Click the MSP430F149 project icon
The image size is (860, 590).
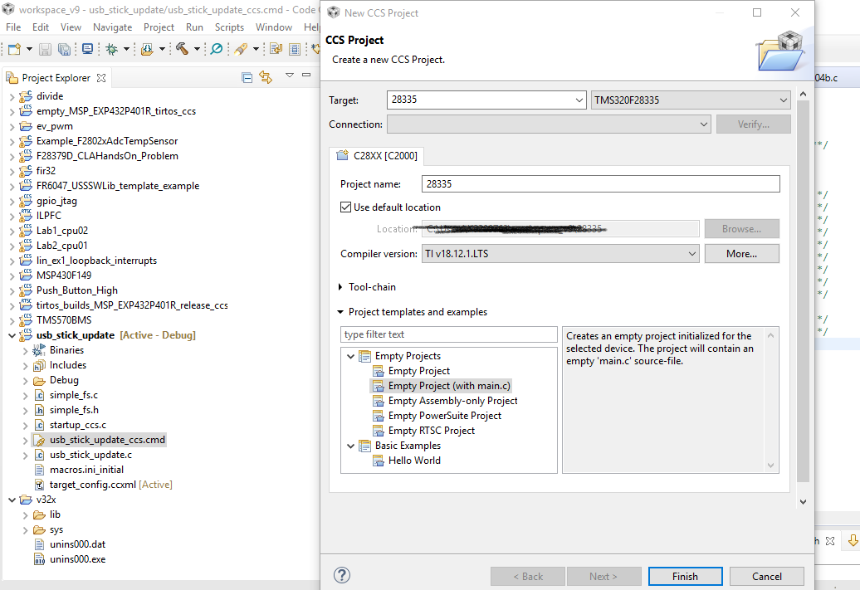click(x=26, y=275)
